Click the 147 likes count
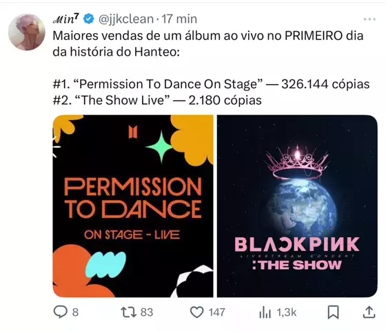386x331 pixels. click(217, 312)
